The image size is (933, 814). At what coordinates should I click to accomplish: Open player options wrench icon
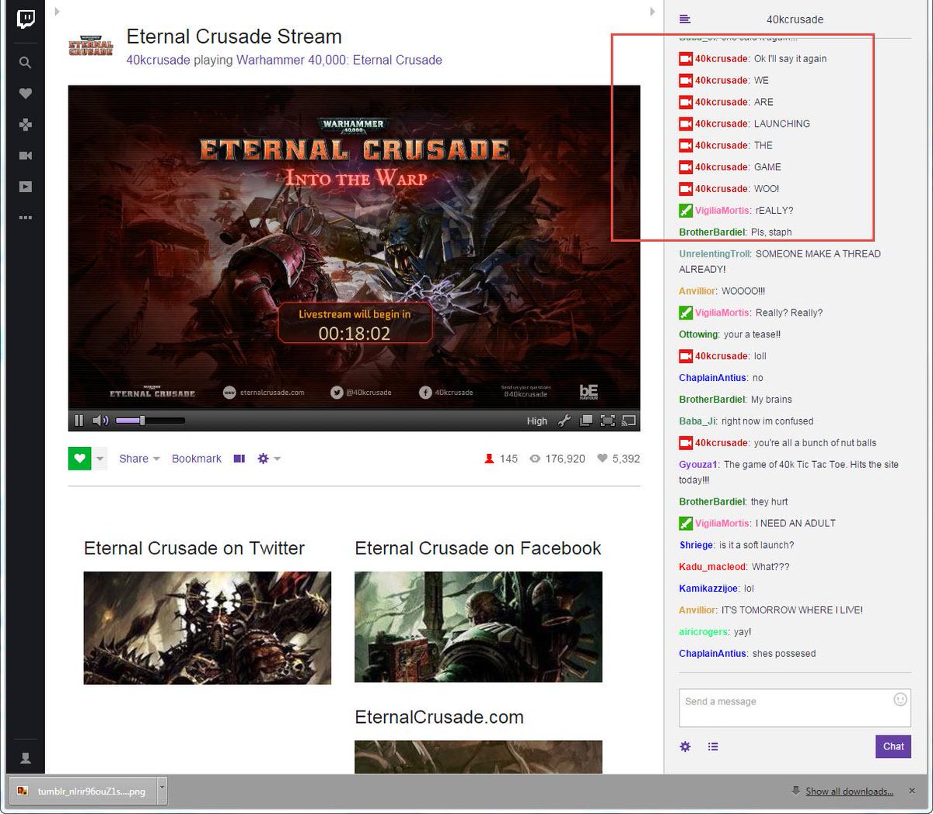click(564, 421)
